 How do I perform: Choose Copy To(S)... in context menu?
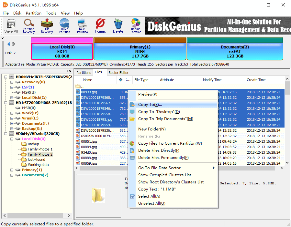[x=150, y=105]
